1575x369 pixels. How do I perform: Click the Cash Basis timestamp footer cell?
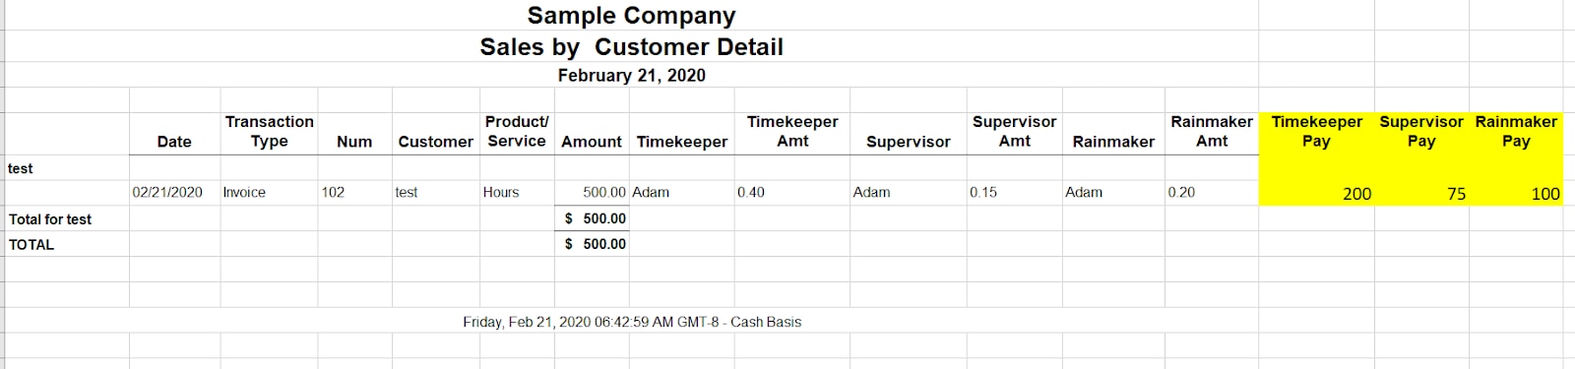coord(632,322)
